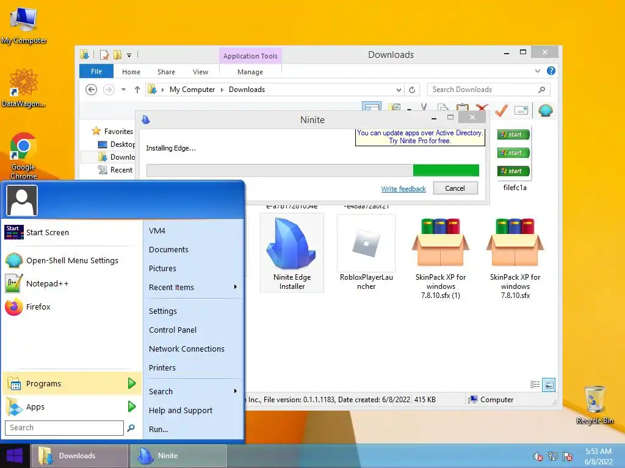The image size is (625, 468).
Task: Click inside the Search Downloads field
Action: pos(483,90)
